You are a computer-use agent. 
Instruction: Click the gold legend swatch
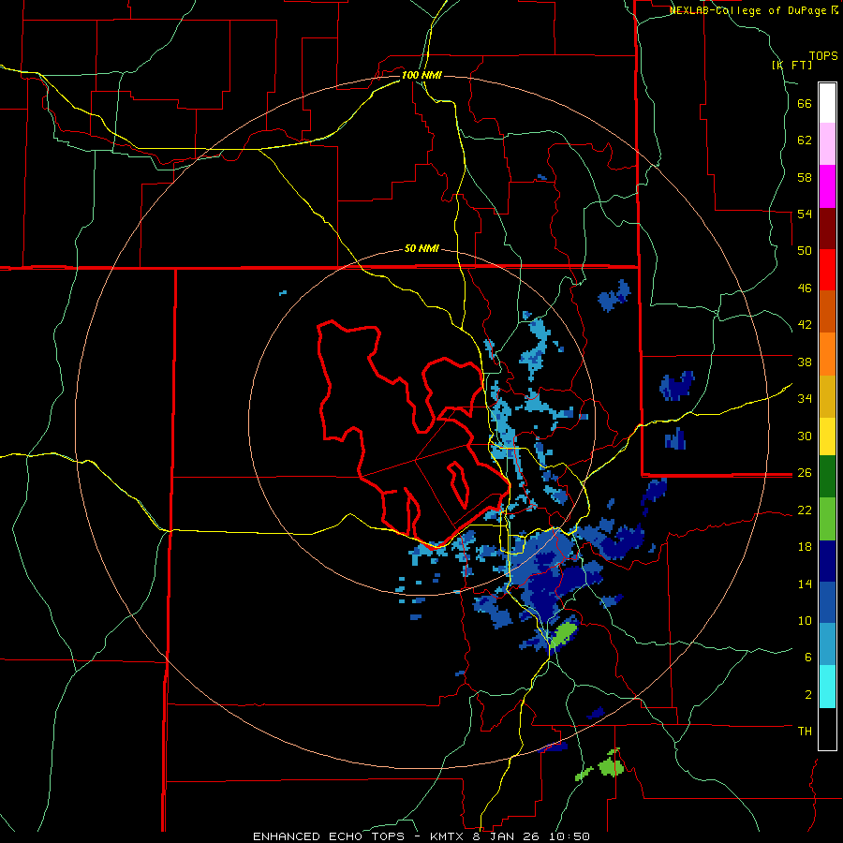click(x=827, y=396)
